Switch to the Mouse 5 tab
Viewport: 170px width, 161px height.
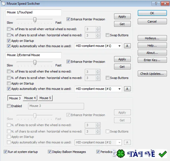coord(45,98)
